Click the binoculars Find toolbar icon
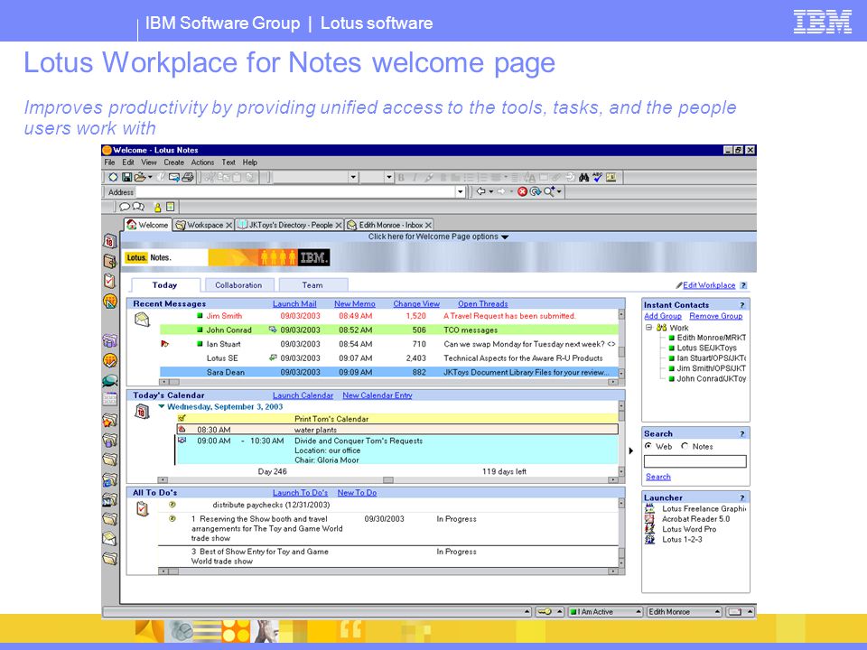The width and height of the screenshot is (867, 650). pos(584,178)
